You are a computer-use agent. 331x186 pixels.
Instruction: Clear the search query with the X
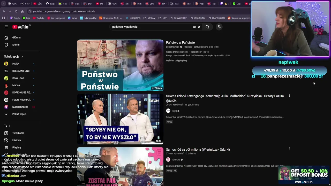click(199, 27)
